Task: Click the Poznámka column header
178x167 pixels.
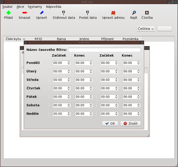Action: click(x=130, y=39)
